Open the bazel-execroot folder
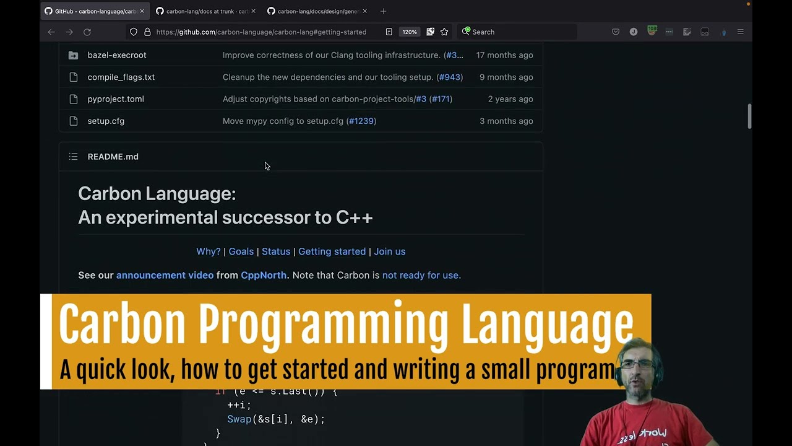 [x=117, y=55]
